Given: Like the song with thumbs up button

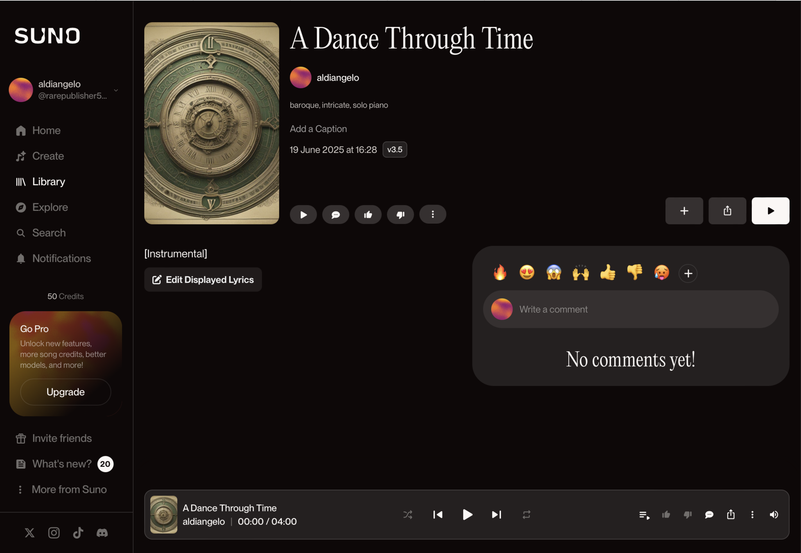Looking at the screenshot, I should point(368,215).
